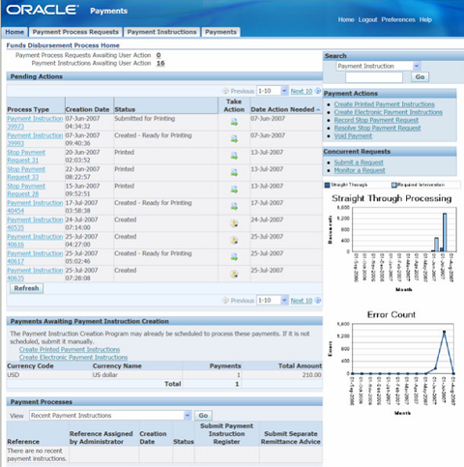The width and height of the screenshot is (464, 467).
Task: Switch to the Home tab
Action: 14,32
